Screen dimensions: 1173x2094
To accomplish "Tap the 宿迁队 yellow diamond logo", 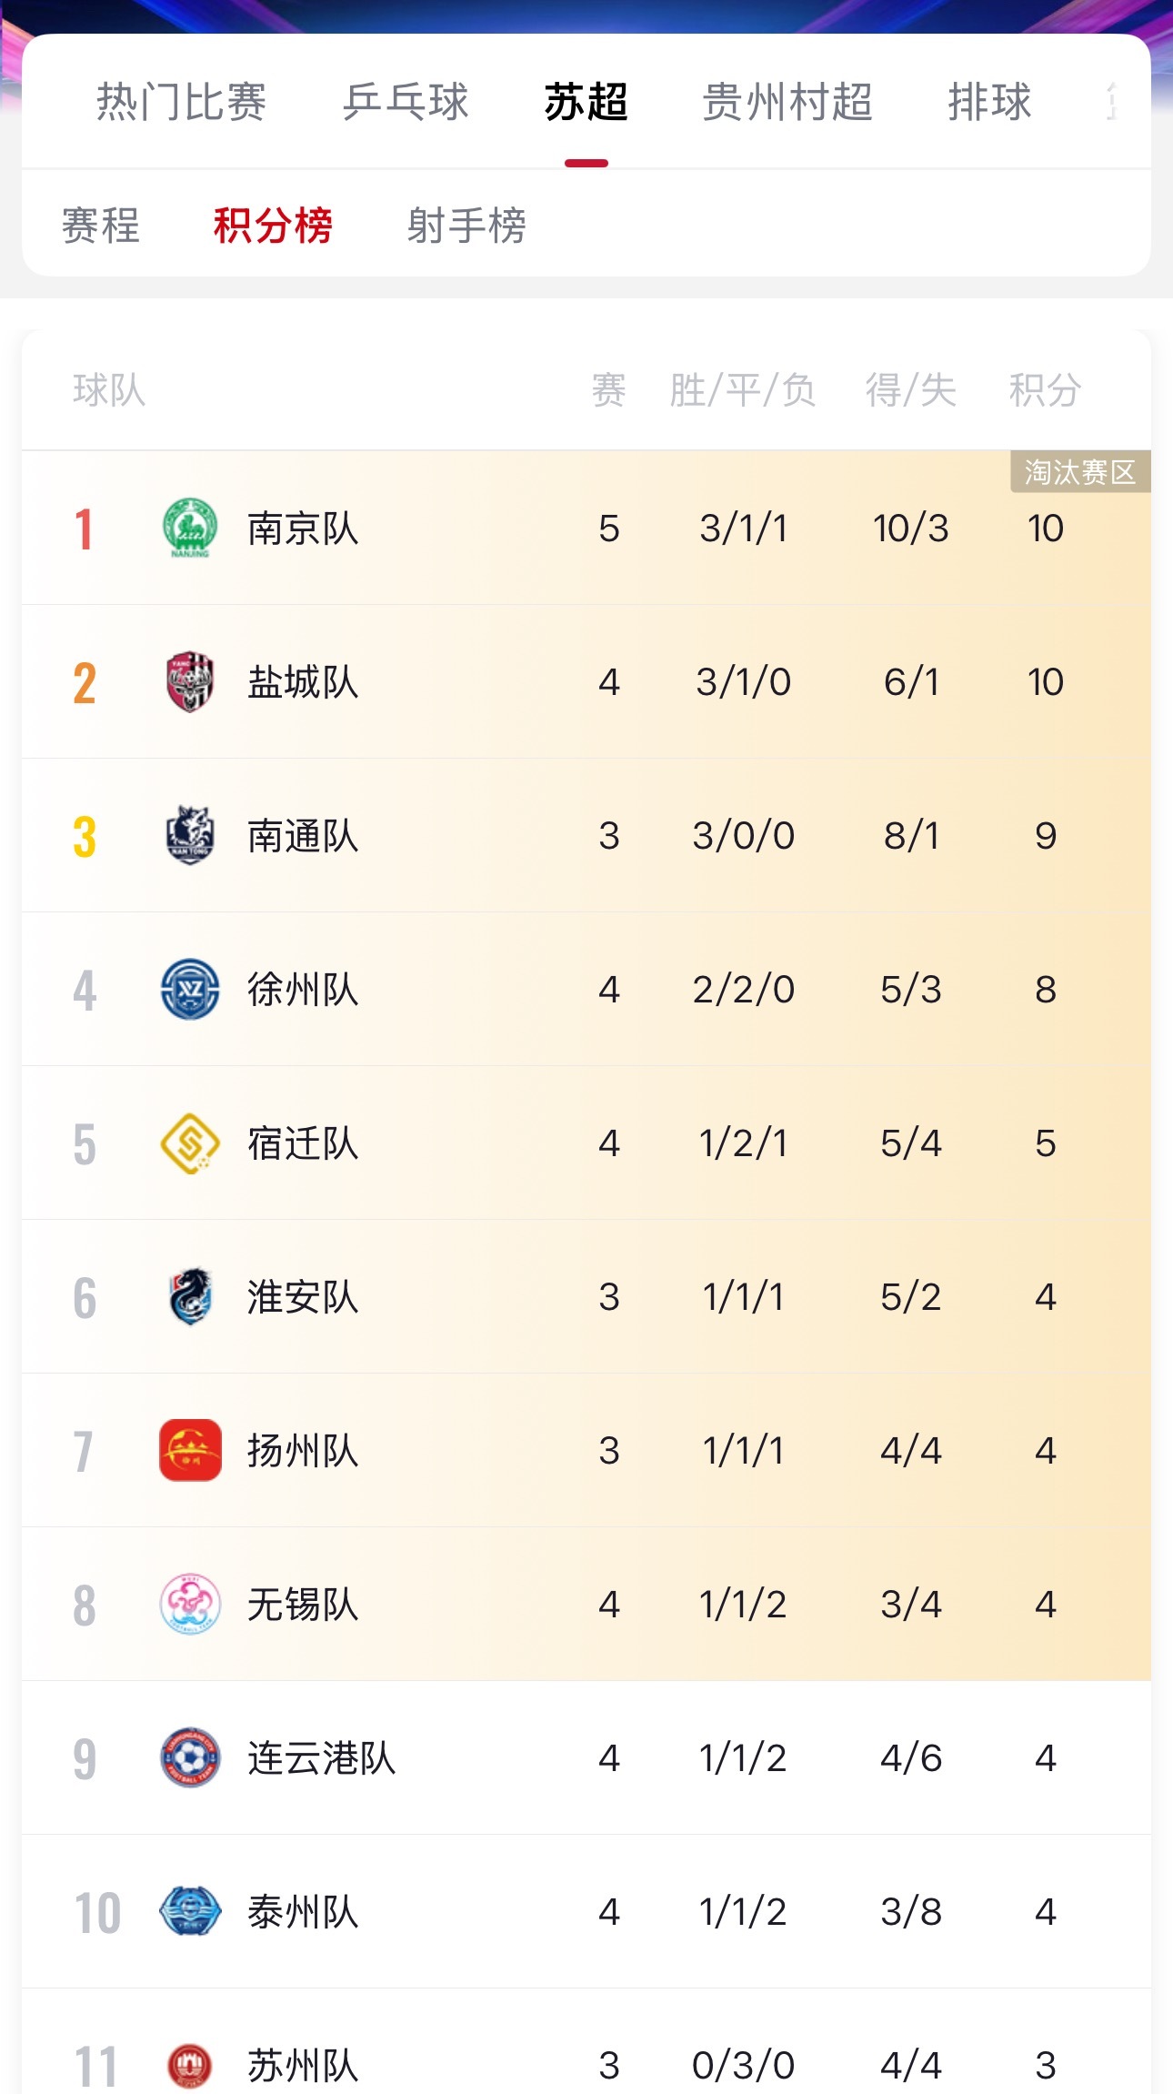I will coord(190,1143).
